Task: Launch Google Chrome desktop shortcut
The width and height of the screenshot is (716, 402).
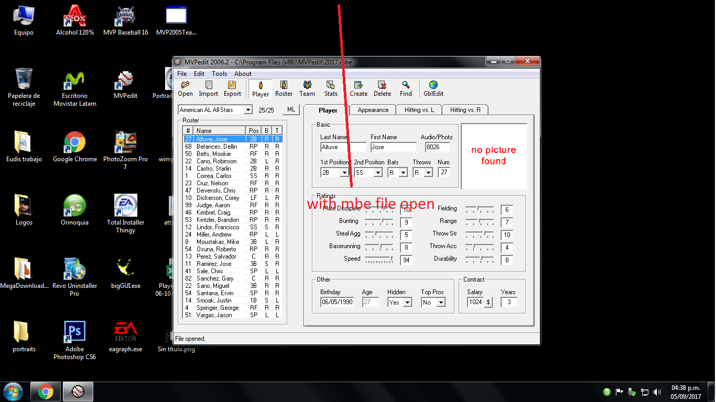Action: pos(75,147)
